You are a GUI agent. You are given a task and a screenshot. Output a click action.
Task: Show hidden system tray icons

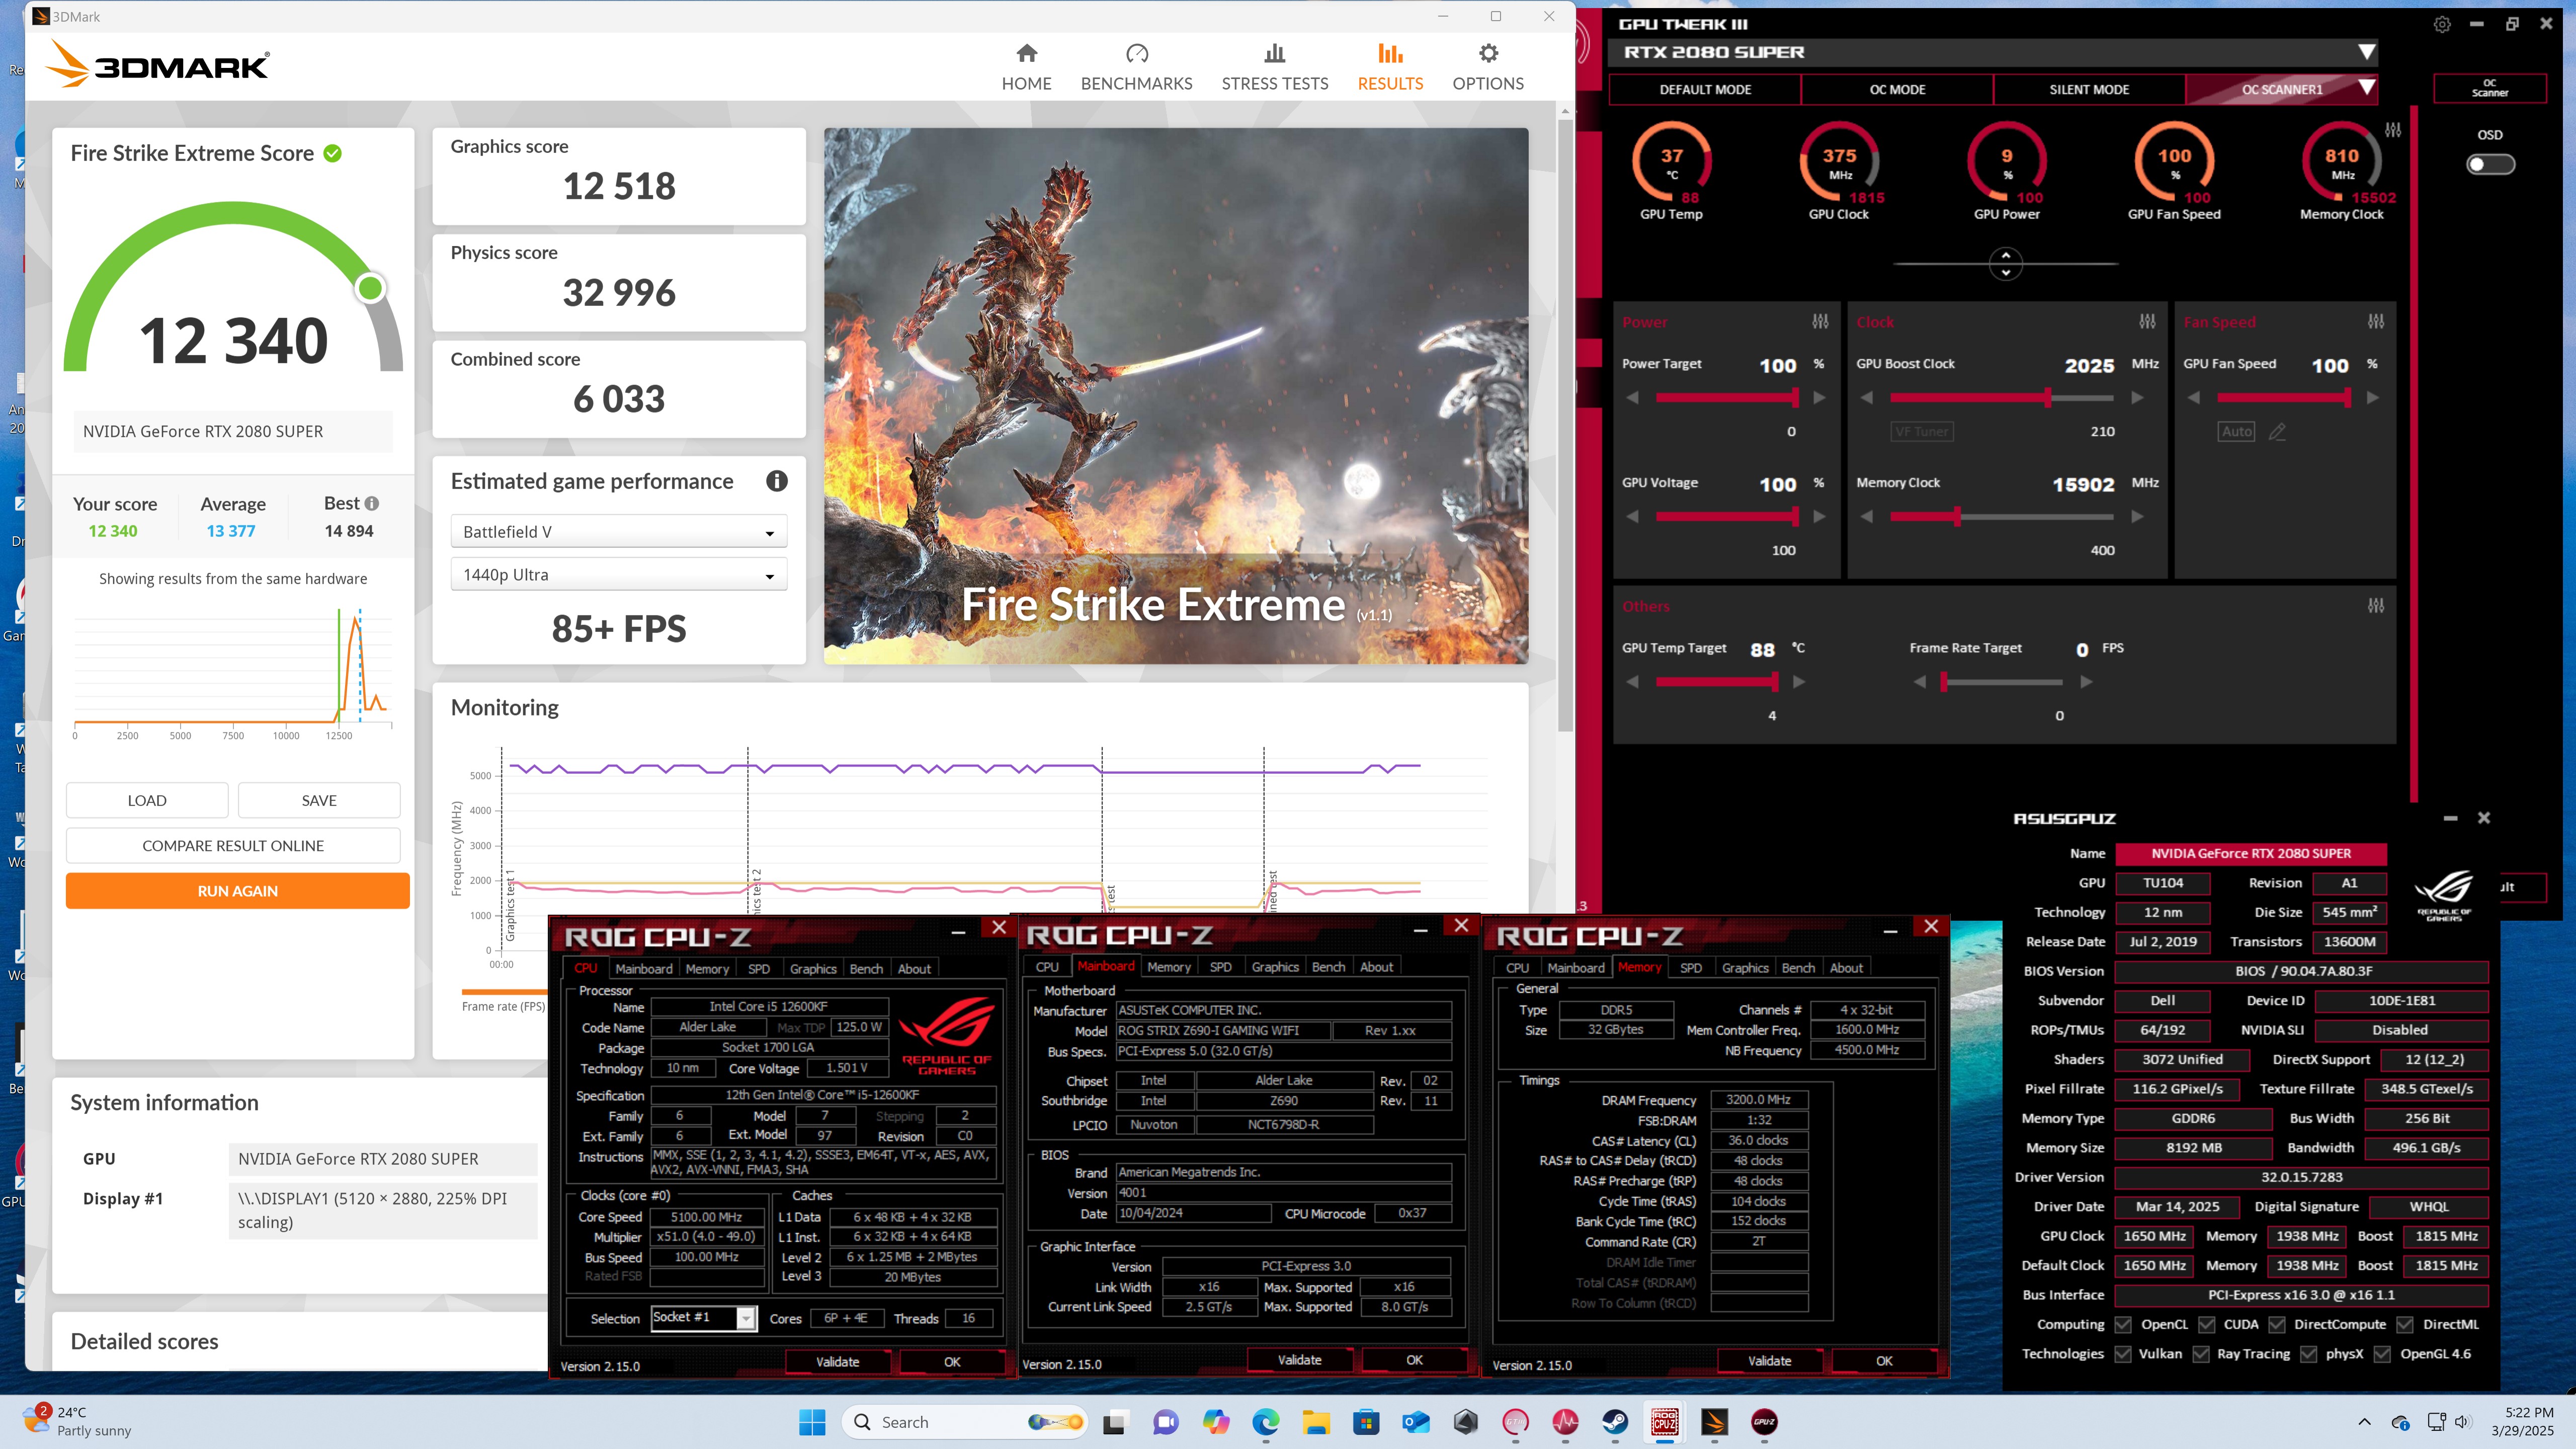pos(2364,1422)
